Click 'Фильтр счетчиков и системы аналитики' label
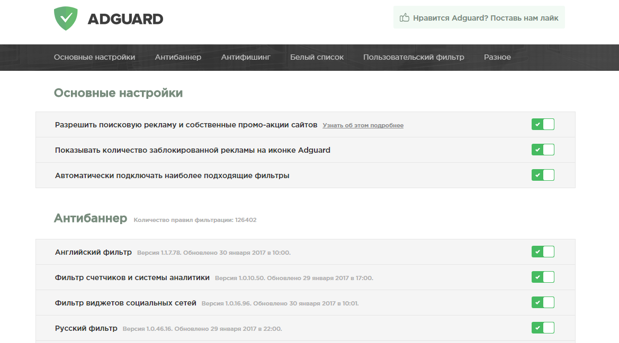The width and height of the screenshot is (619, 343). [x=132, y=277]
